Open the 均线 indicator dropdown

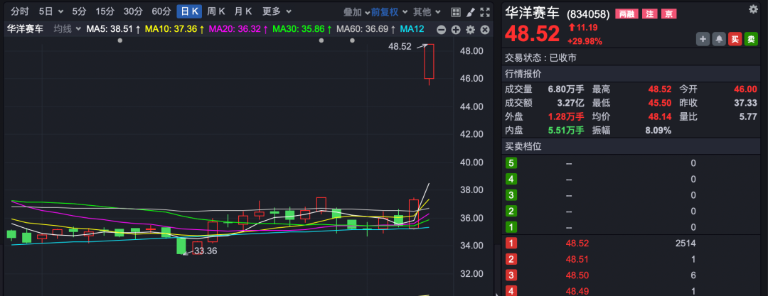click(67, 28)
